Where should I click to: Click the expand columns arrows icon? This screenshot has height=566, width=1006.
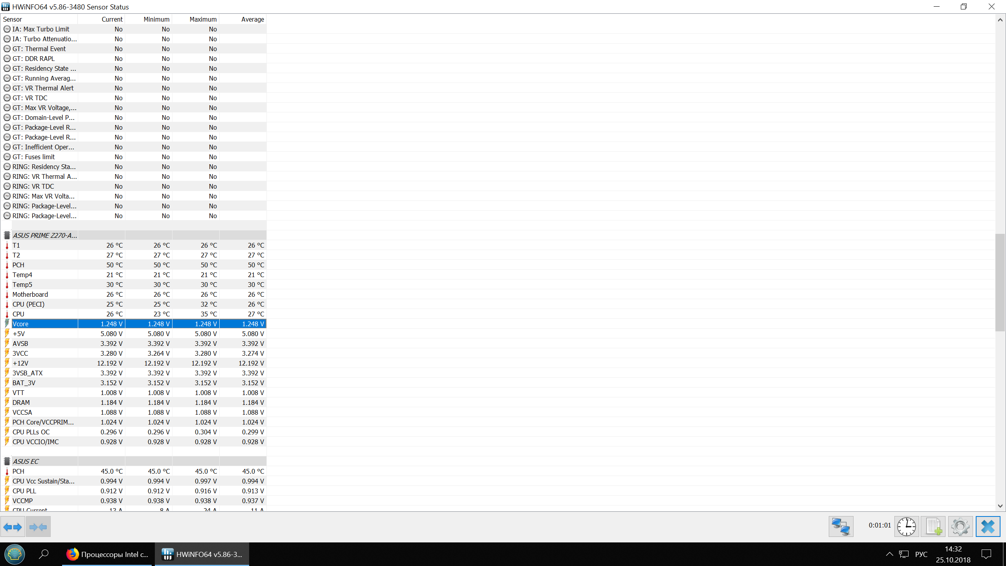[x=13, y=527]
